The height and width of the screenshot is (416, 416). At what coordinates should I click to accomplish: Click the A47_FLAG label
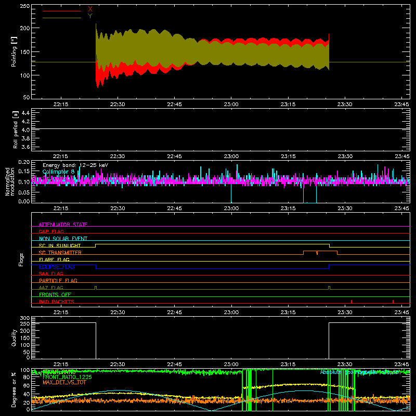pyautogui.click(x=51, y=288)
